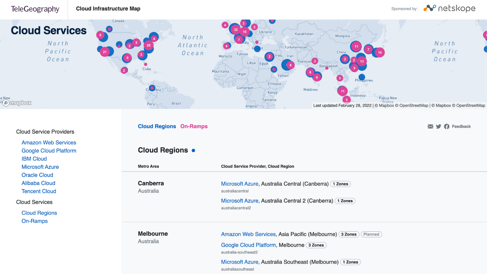This screenshot has width=487, height=274.
Task: Select the map cluster marker numbered 10
Action: (245, 32)
